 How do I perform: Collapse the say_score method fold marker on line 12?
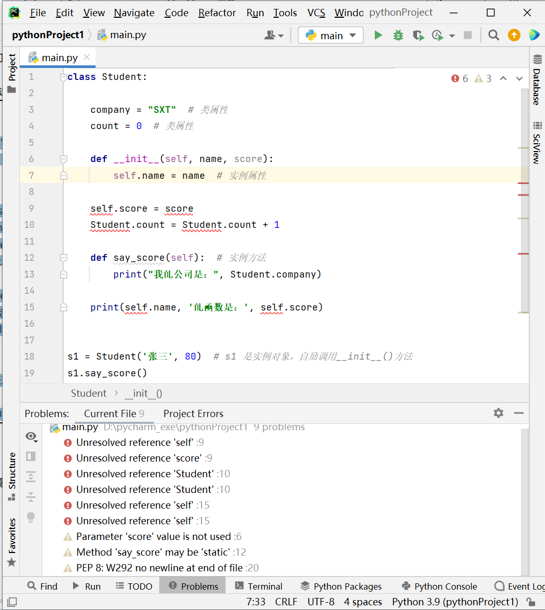tap(64, 258)
